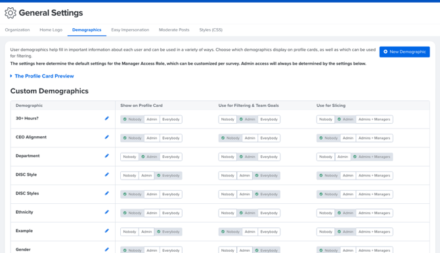440x253 pixels.
Task: Set Ethnicity profile card to Admin
Action: (x=152, y=213)
